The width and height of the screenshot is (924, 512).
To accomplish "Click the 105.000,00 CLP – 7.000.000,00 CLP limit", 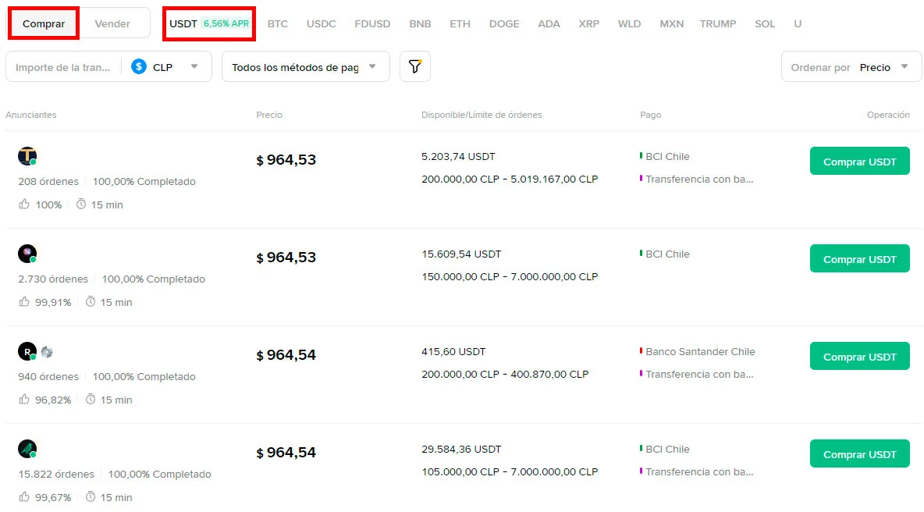I will [510, 472].
